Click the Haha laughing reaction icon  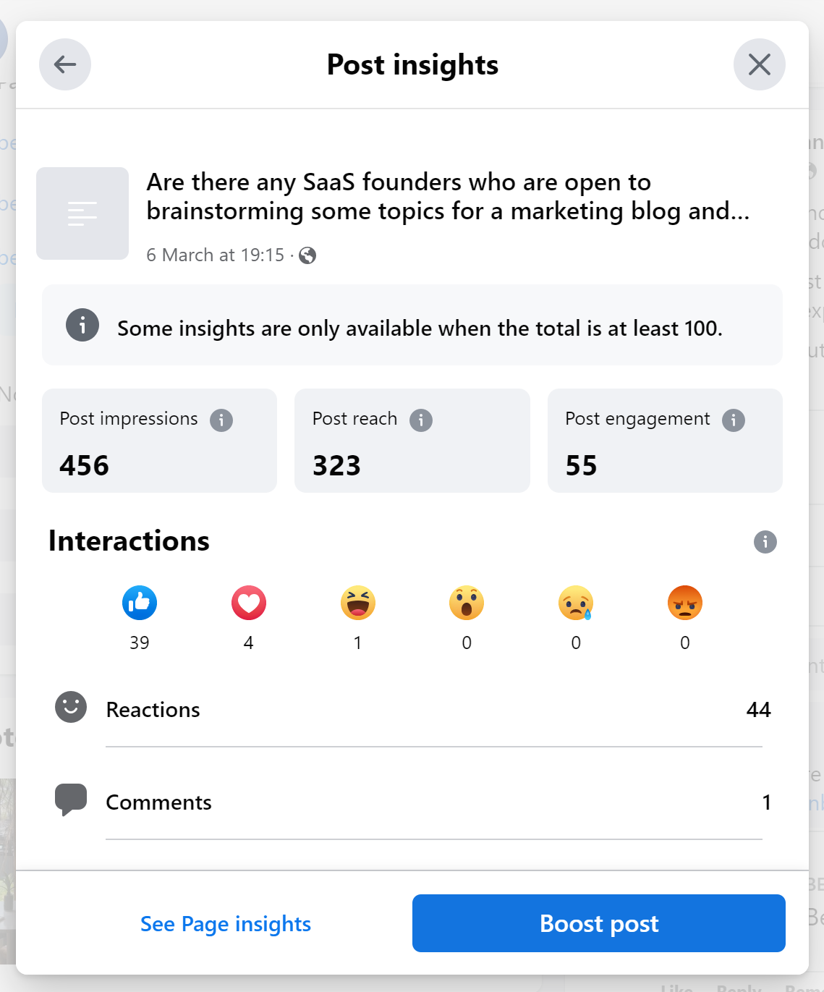point(358,603)
